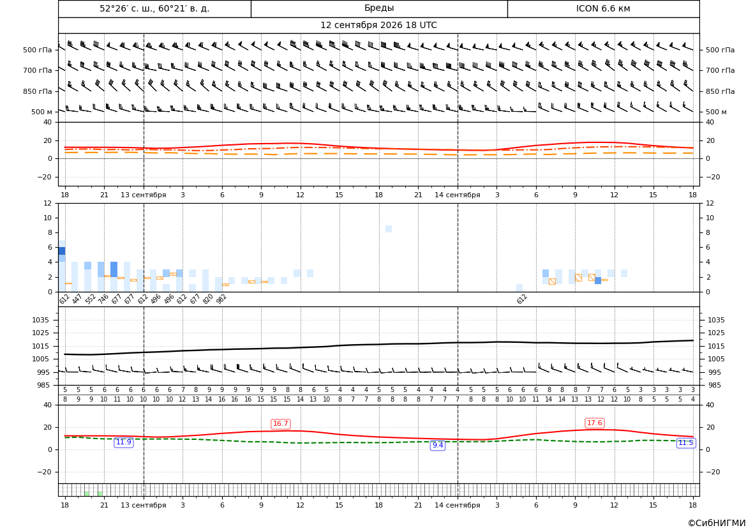Click the blue min temperature label 9.4
746x528 pixels.
[438, 445]
